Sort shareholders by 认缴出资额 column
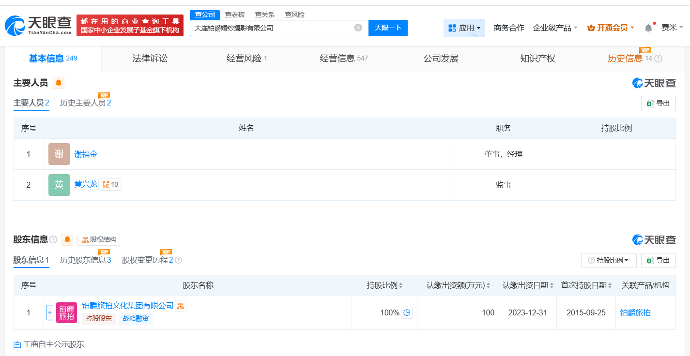The width and height of the screenshot is (690, 356). [x=488, y=285]
